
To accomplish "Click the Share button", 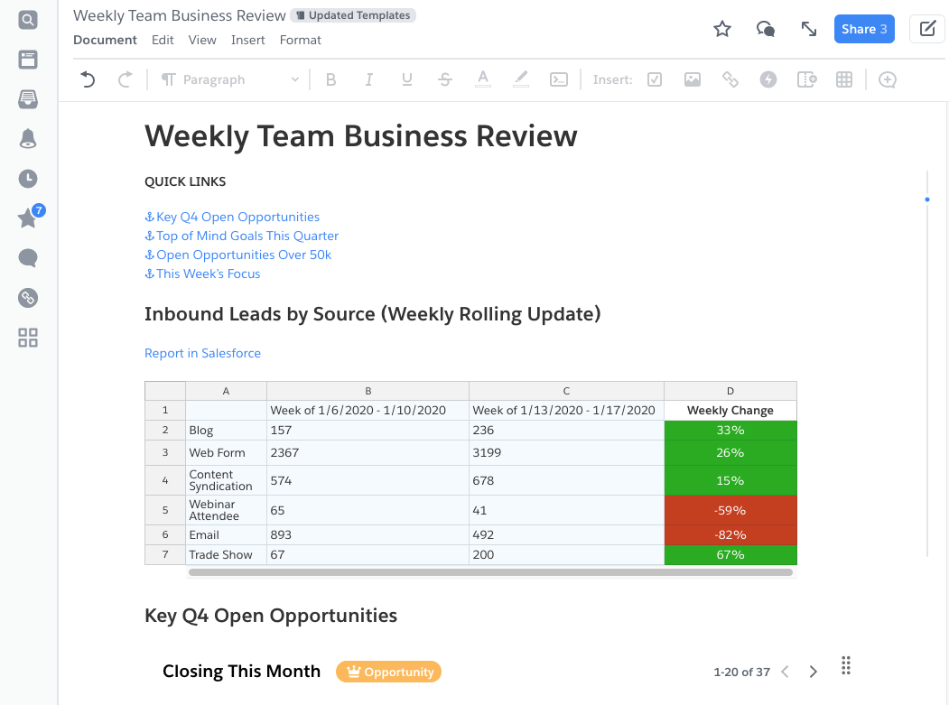I will 863,28.
